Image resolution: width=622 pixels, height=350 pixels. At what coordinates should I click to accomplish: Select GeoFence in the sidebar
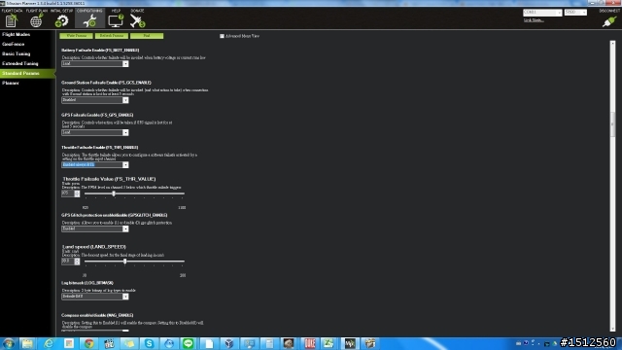click(13, 44)
